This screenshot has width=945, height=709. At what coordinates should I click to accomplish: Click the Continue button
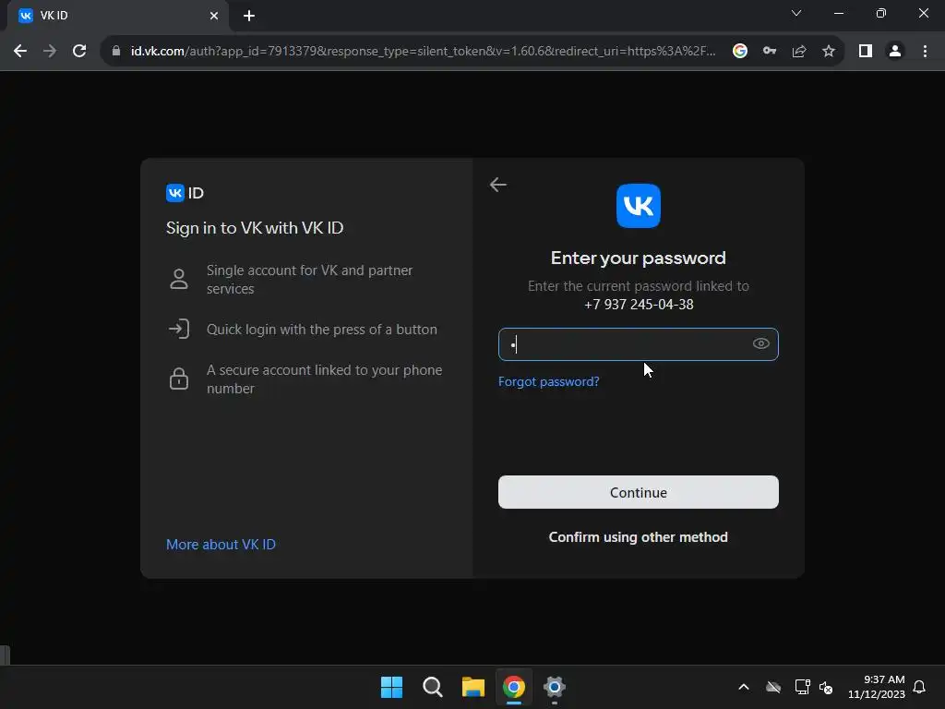pos(639,492)
